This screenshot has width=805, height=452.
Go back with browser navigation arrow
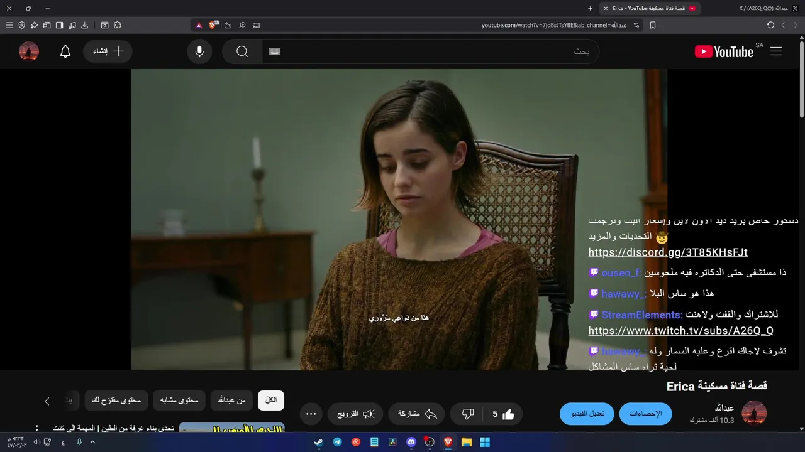coord(796,25)
